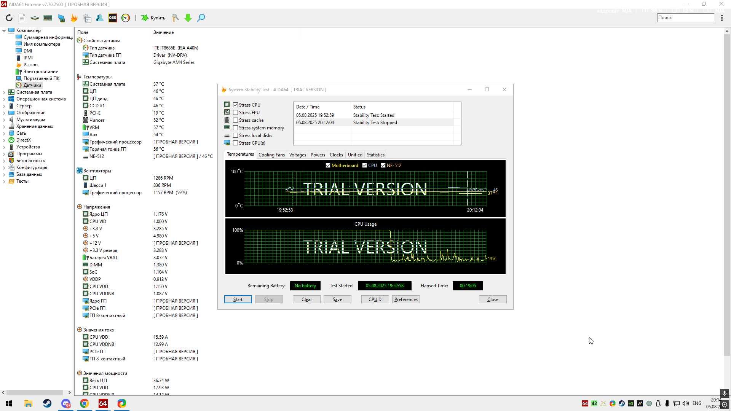Screen dimensions: 731x411
Task: Click the Refresh toolbar icon
Action: [x=9, y=18]
